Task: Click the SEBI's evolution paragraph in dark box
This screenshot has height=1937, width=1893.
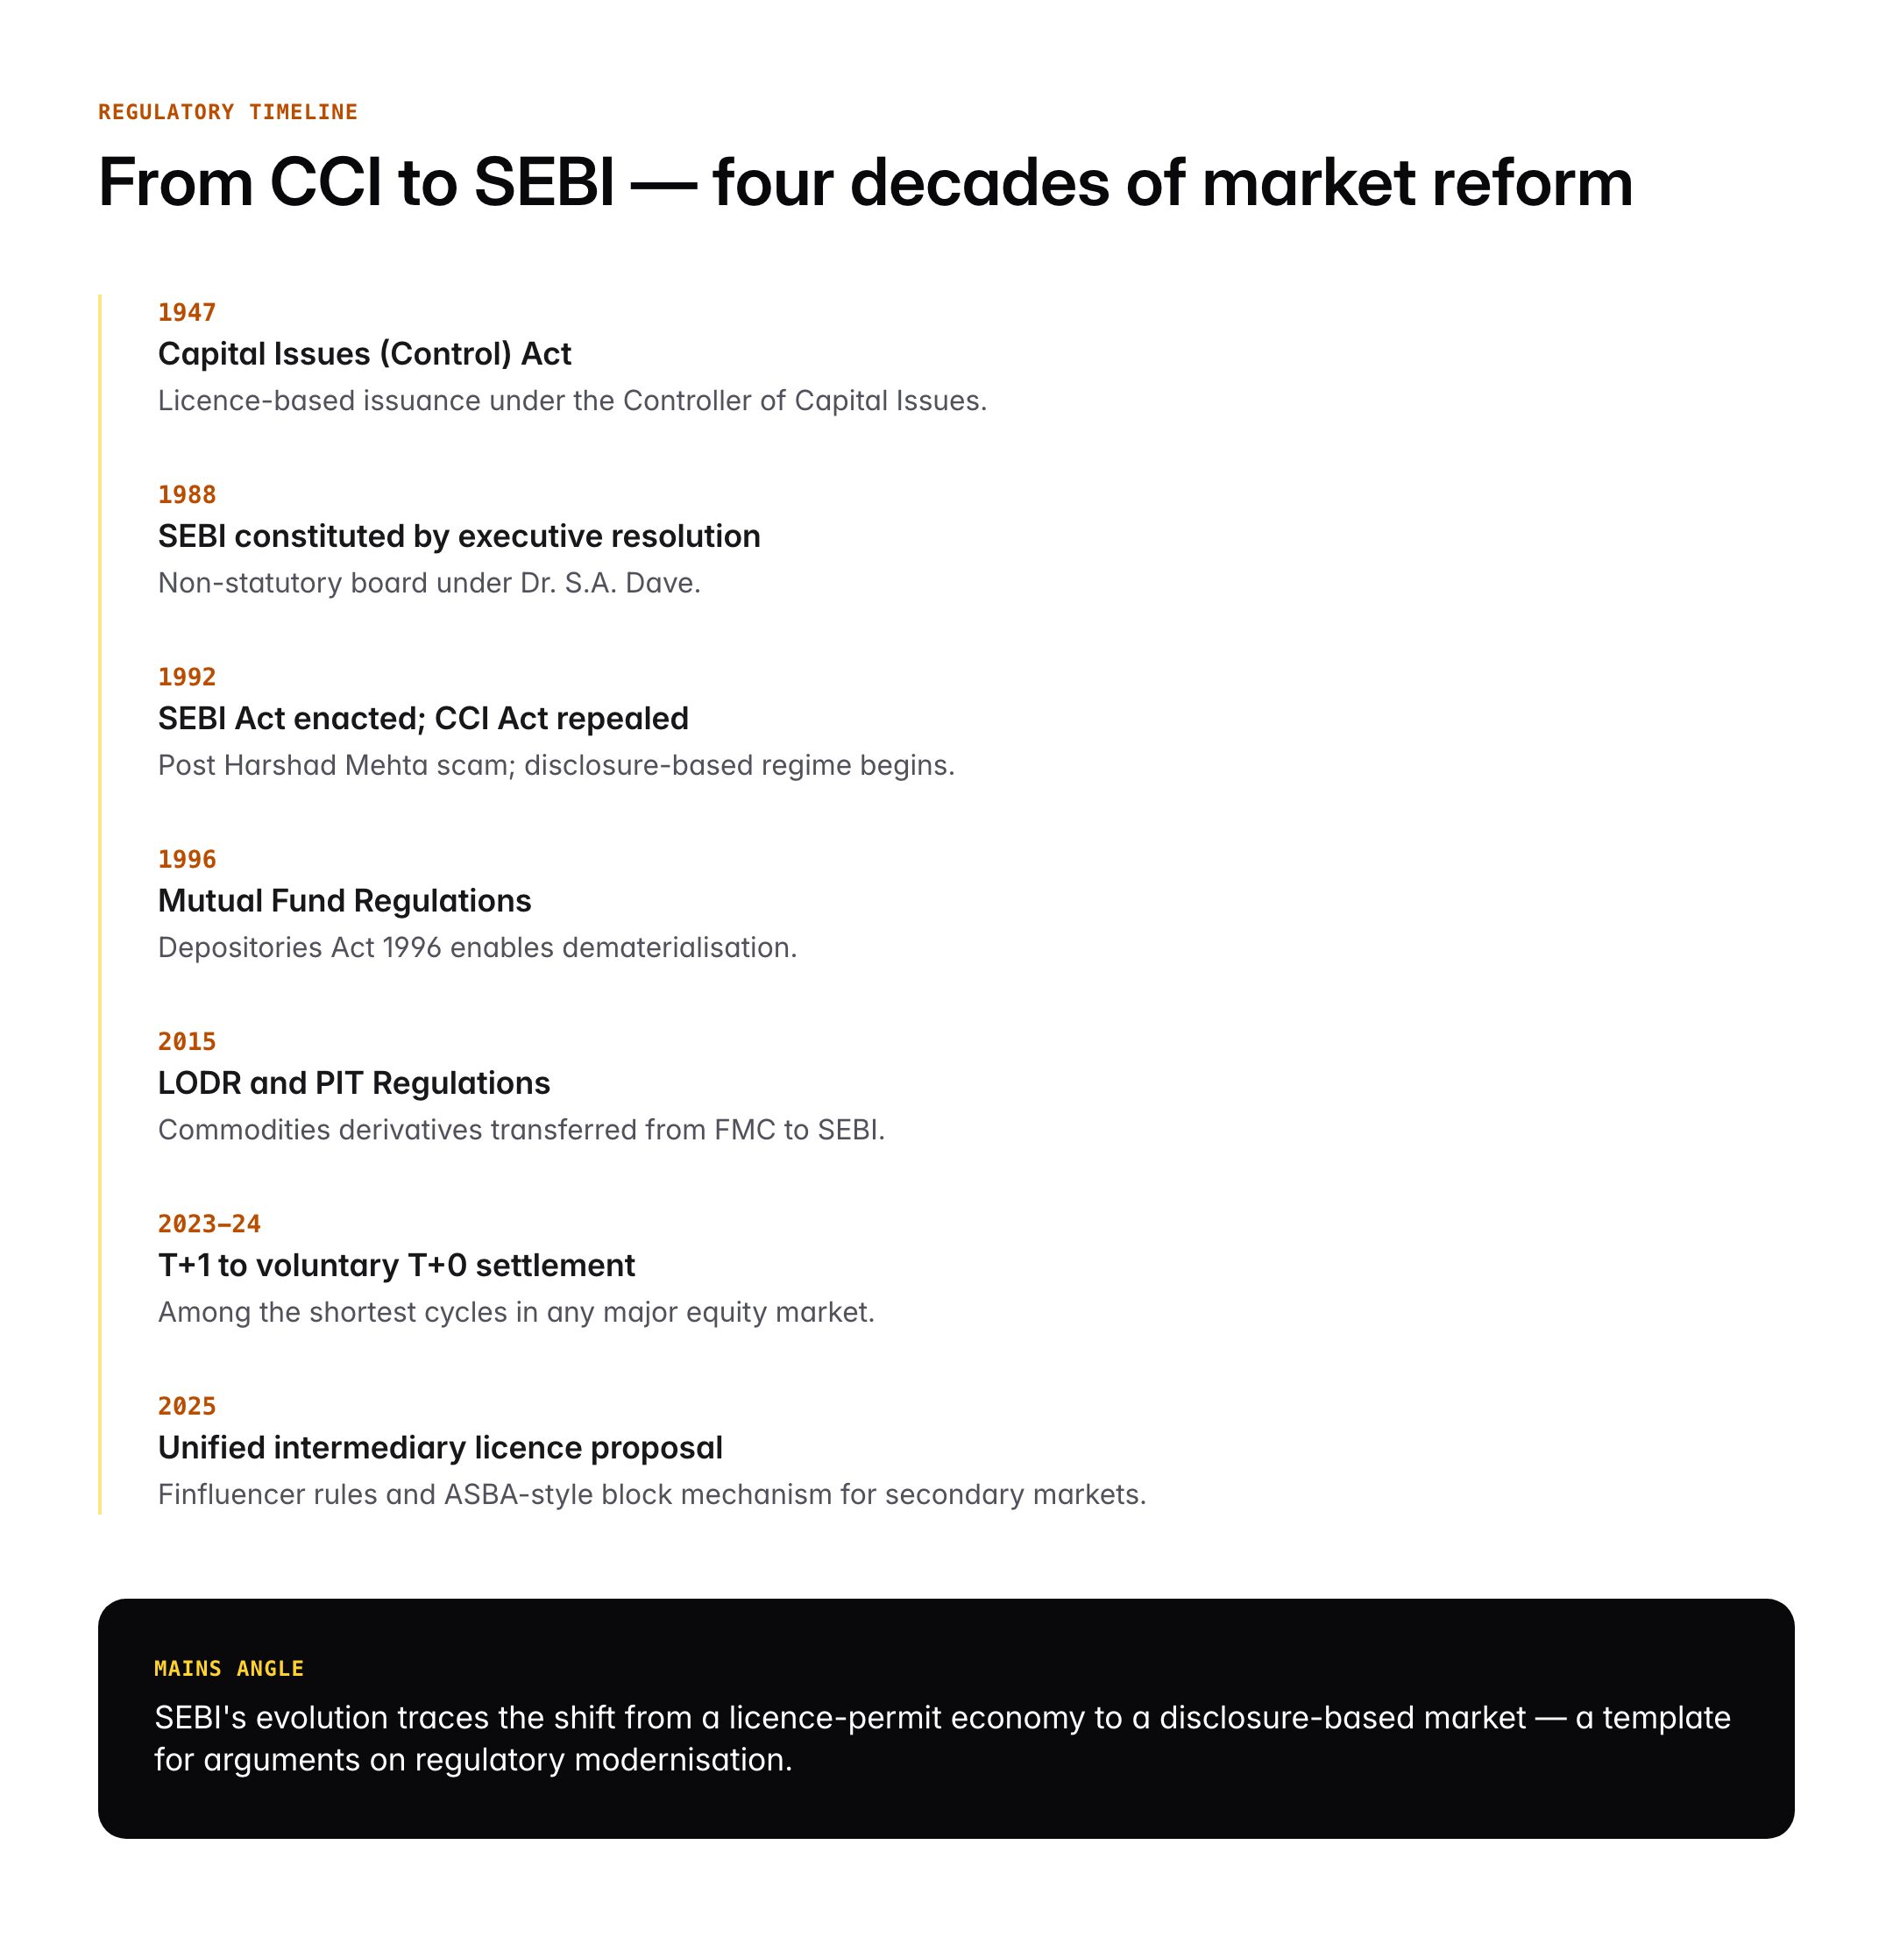Action: pyautogui.click(x=941, y=1738)
